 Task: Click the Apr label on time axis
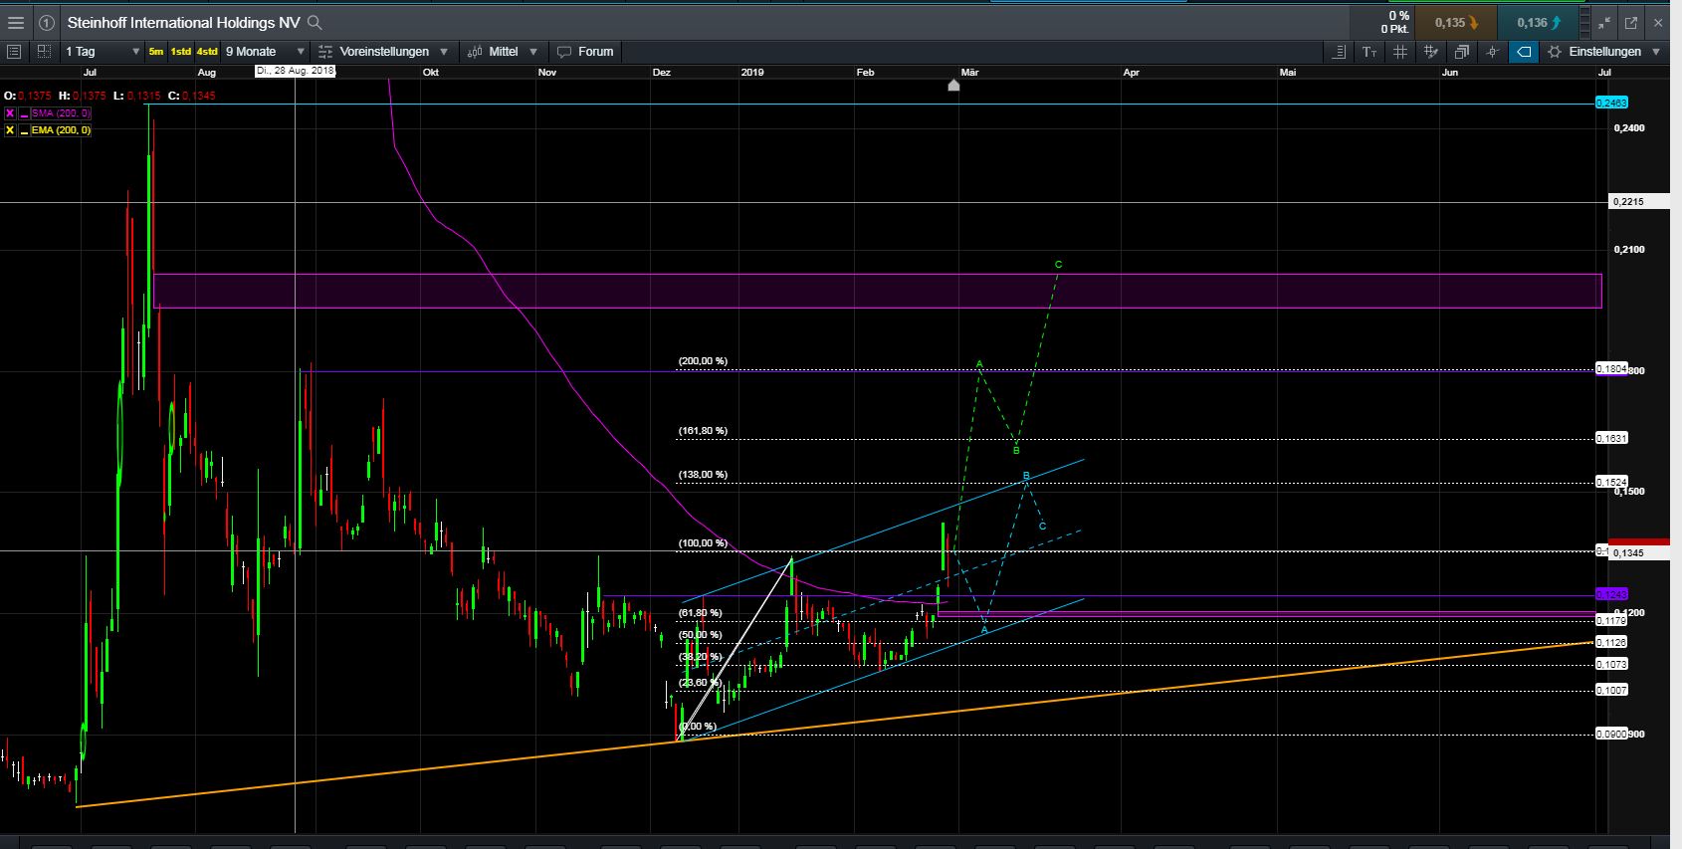point(1131,73)
